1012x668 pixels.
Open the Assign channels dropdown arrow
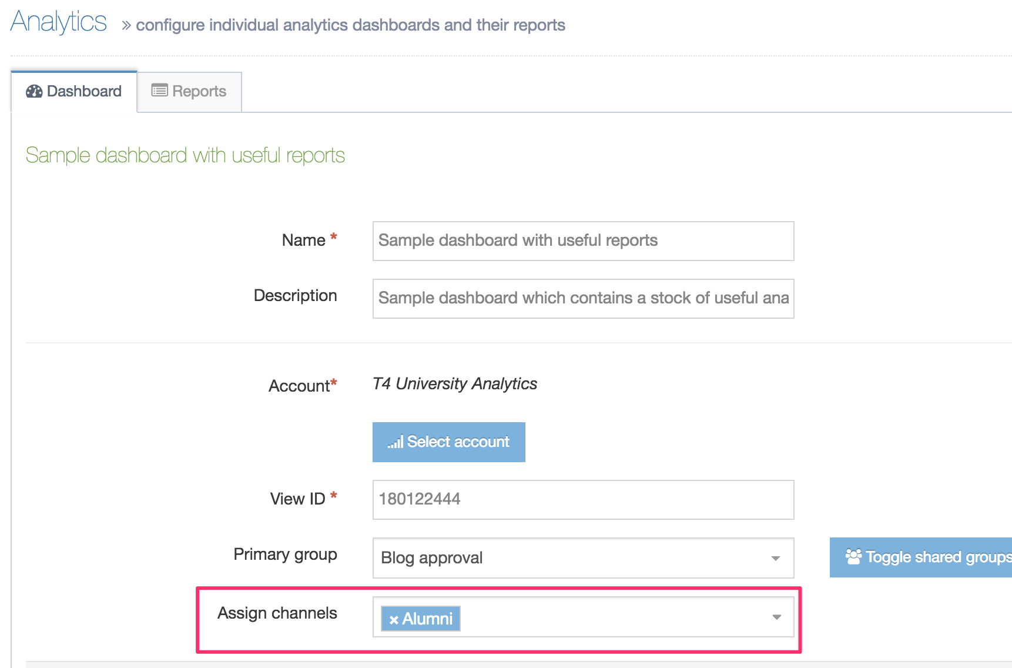[776, 617]
